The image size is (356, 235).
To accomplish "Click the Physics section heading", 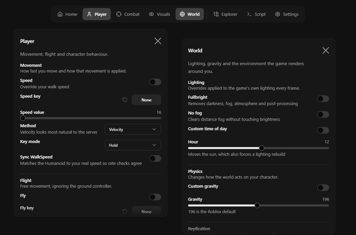I will (x=195, y=172).
